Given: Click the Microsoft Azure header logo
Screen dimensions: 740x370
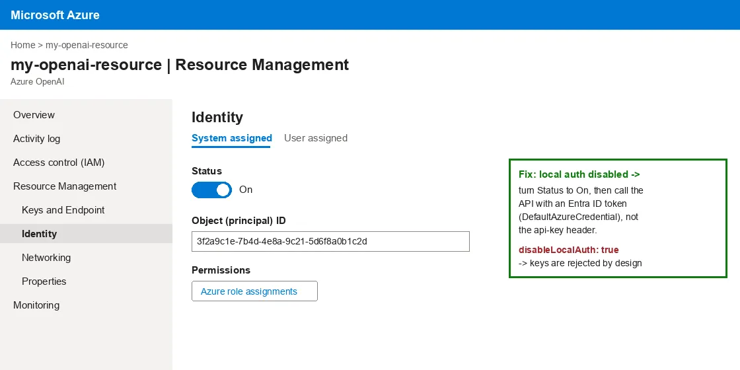Looking at the screenshot, I should click(55, 15).
